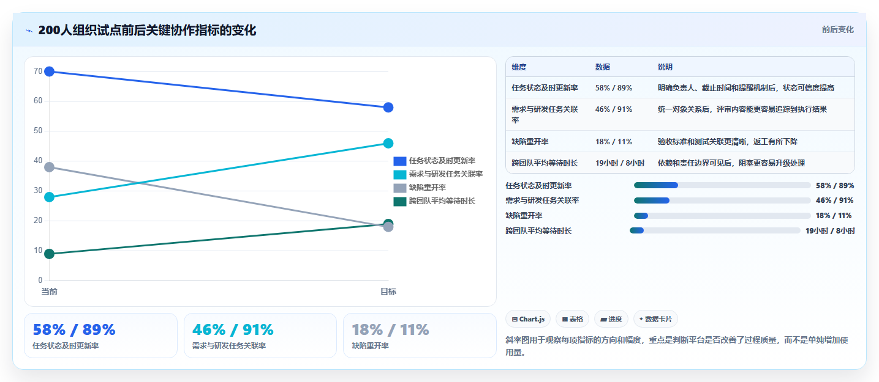
Task: Click table value 18% / 11%
Action: point(614,142)
